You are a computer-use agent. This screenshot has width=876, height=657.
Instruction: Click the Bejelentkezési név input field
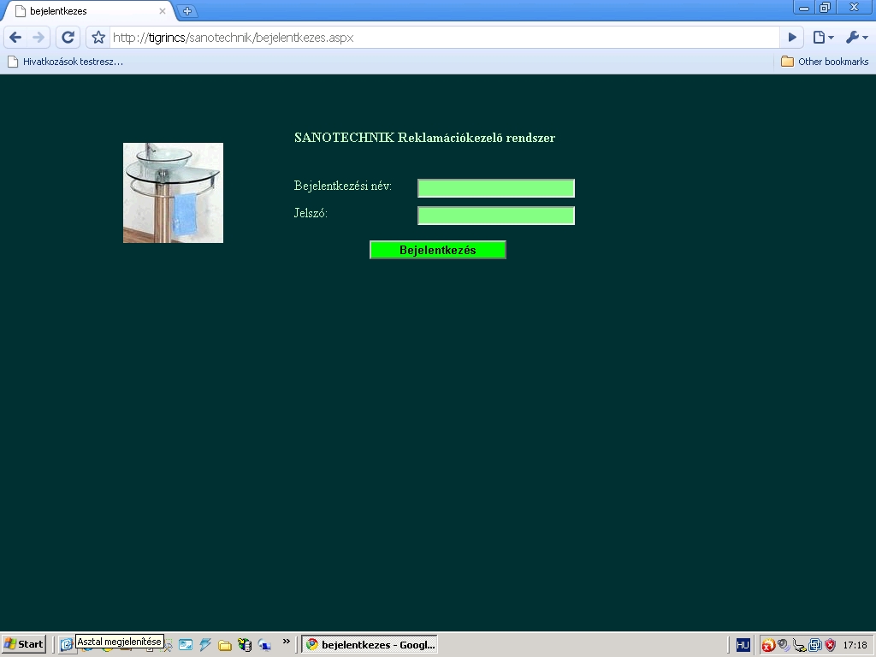pyautogui.click(x=496, y=188)
